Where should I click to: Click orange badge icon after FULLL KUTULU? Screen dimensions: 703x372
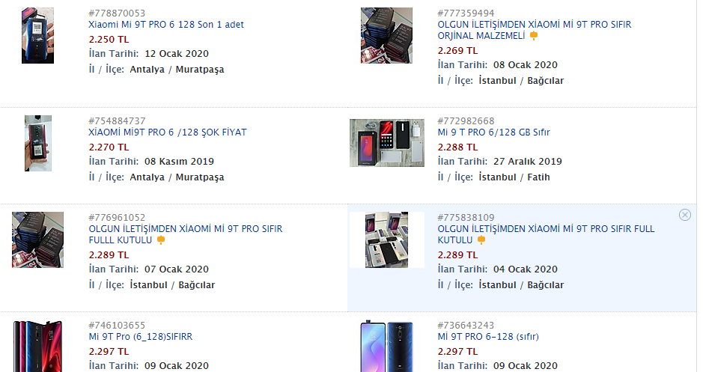(x=161, y=240)
